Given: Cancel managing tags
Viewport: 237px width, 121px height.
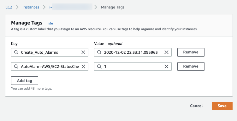Looking at the screenshot, I should 196,106.
